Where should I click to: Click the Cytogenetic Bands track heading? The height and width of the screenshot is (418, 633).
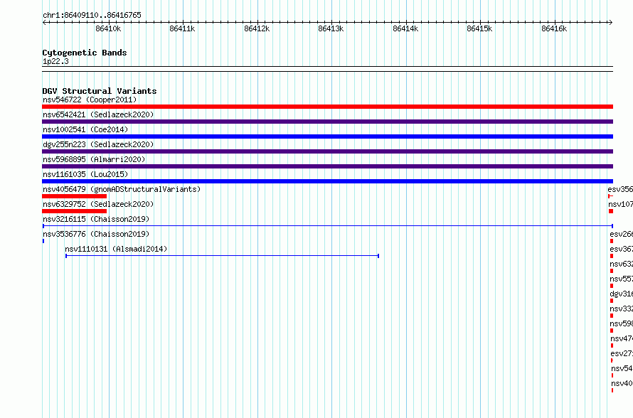point(85,53)
